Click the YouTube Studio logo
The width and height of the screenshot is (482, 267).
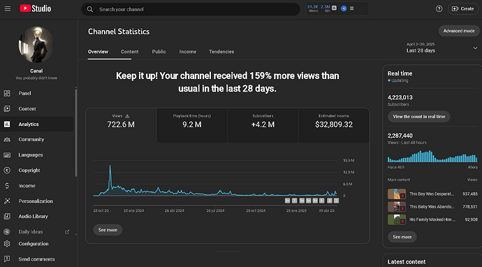coord(36,8)
